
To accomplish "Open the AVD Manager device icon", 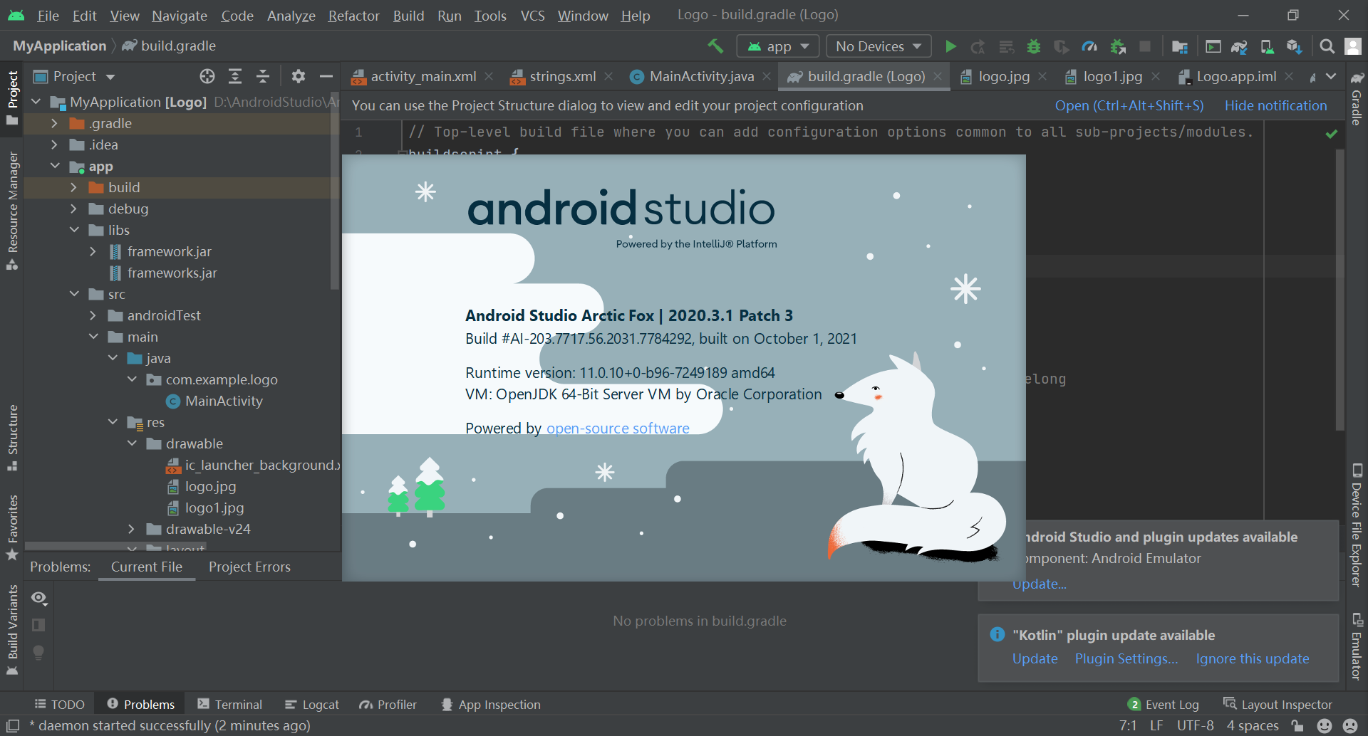I will coord(1267,46).
